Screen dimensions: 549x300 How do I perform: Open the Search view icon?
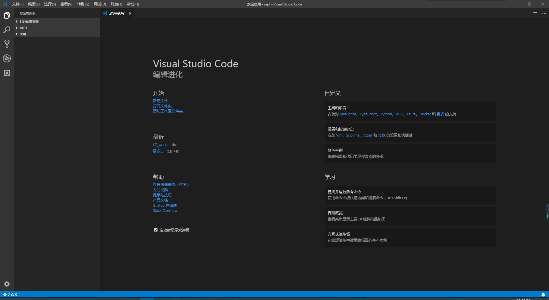7,30
